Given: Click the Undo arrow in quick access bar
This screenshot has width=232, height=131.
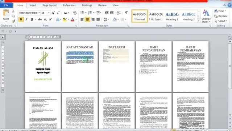Looking at the screenshot, I should pyautogui.click(x=3, y=31).
